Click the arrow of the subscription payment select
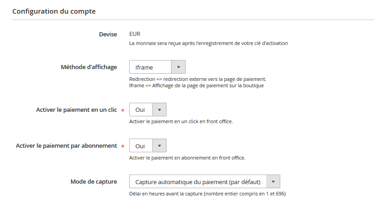 (x=159, y=146)
